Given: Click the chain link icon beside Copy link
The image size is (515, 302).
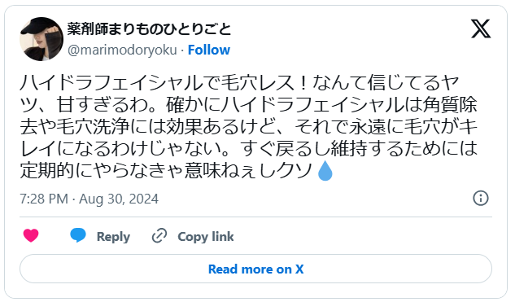Looking at the screenshot, I should pyautogui.click(x=159, y=235).
